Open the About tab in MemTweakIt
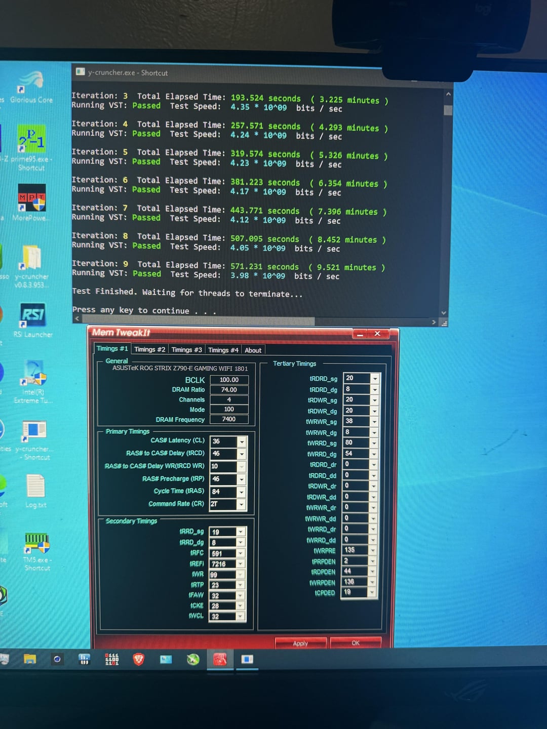This screenshot has height=729, width=547. click(x=253, y=350)
